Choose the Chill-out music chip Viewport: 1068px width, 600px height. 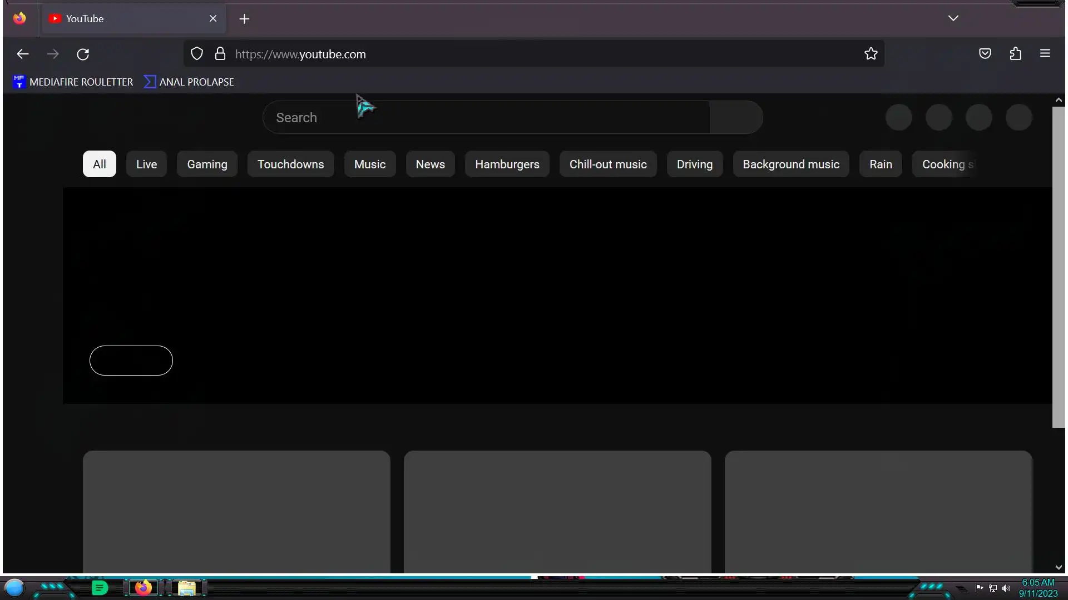click(607, 164)
